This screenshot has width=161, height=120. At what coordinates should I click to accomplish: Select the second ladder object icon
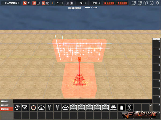(x=57, y=107)
